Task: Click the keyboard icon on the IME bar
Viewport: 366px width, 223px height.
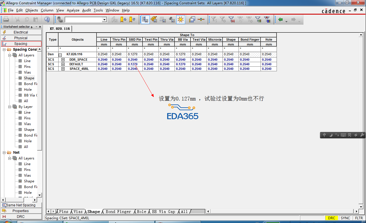Action: (343, 135)
